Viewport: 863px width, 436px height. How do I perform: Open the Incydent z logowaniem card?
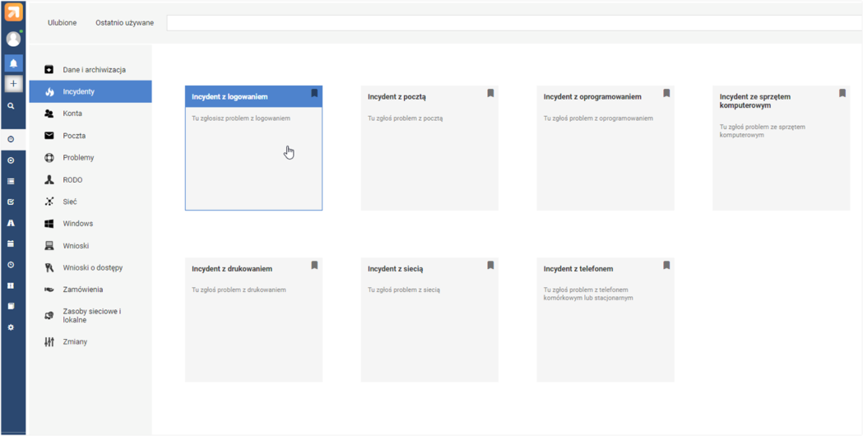click(253, 148)
